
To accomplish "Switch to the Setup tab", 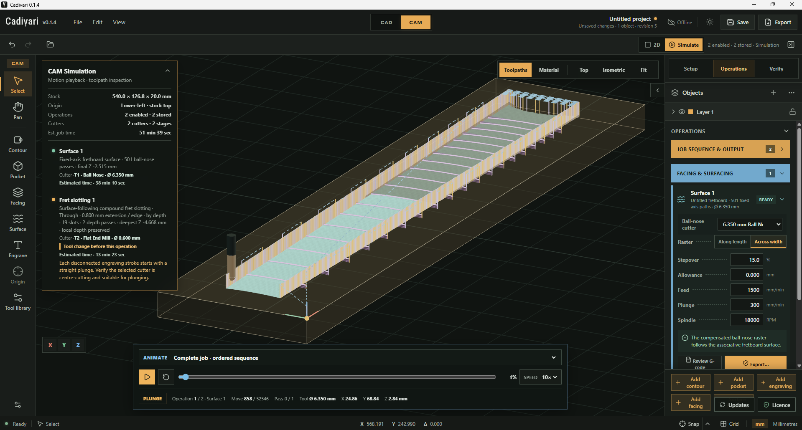I will tap(690, 69).
